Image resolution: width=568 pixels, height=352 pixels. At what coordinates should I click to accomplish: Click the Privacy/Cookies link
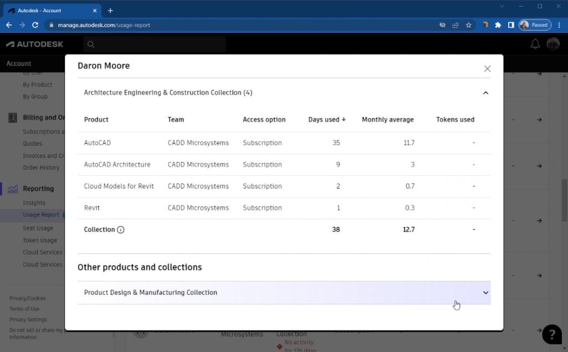click(28, 298)
